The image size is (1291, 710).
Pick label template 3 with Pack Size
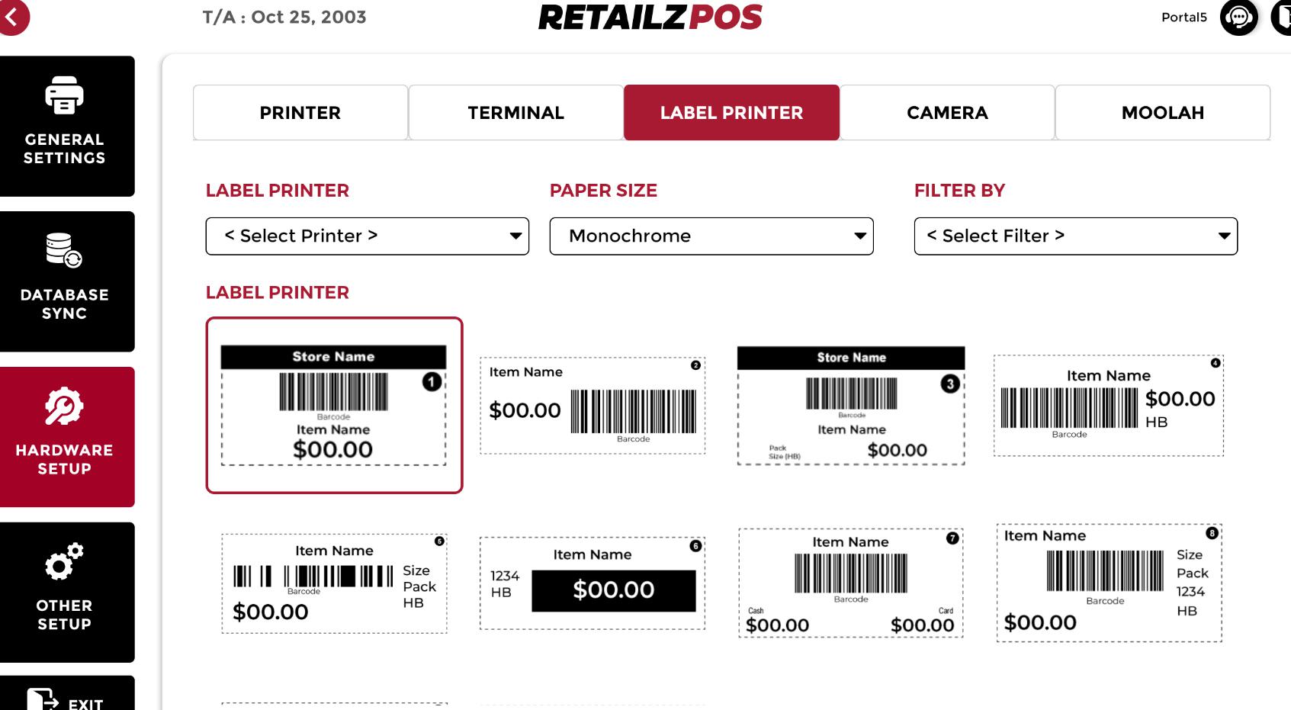[x=851, y=406]
